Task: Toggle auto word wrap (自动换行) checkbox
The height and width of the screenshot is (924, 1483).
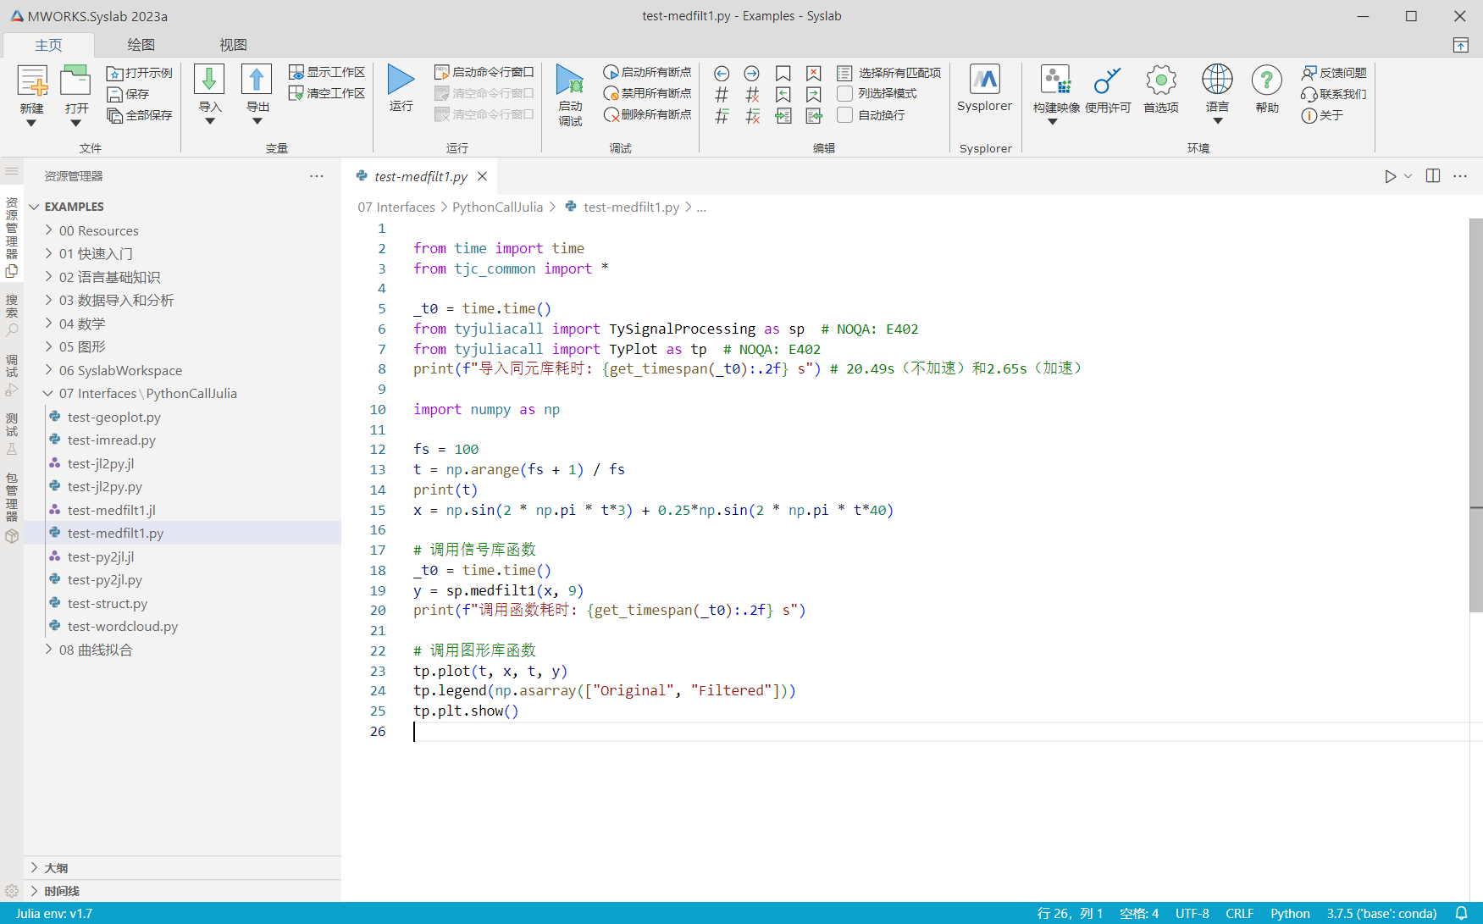Action: (x=844, y=115)
